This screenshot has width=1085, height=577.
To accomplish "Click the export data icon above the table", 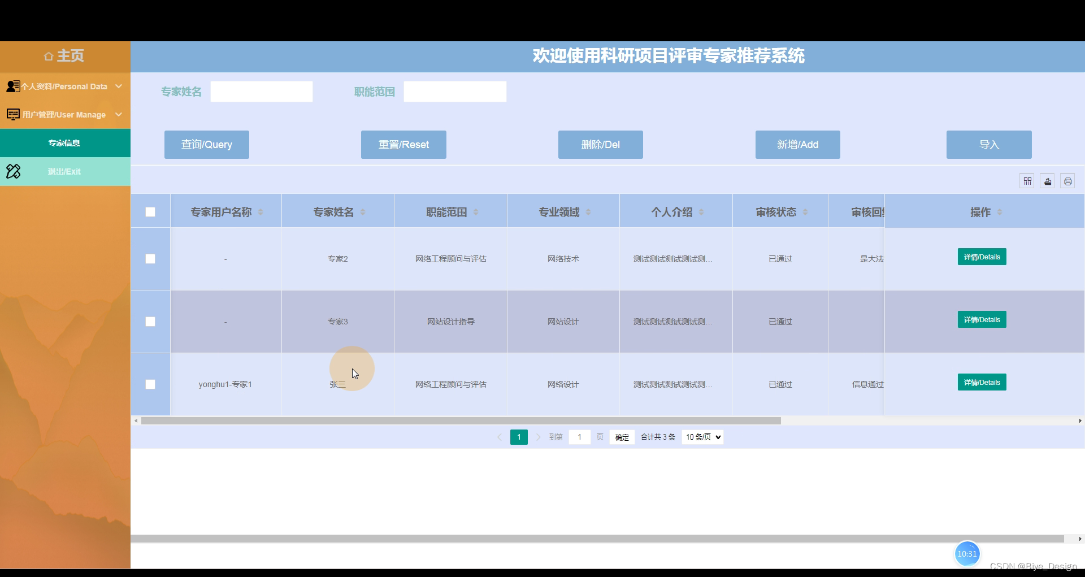I will tap(1047, 181).
